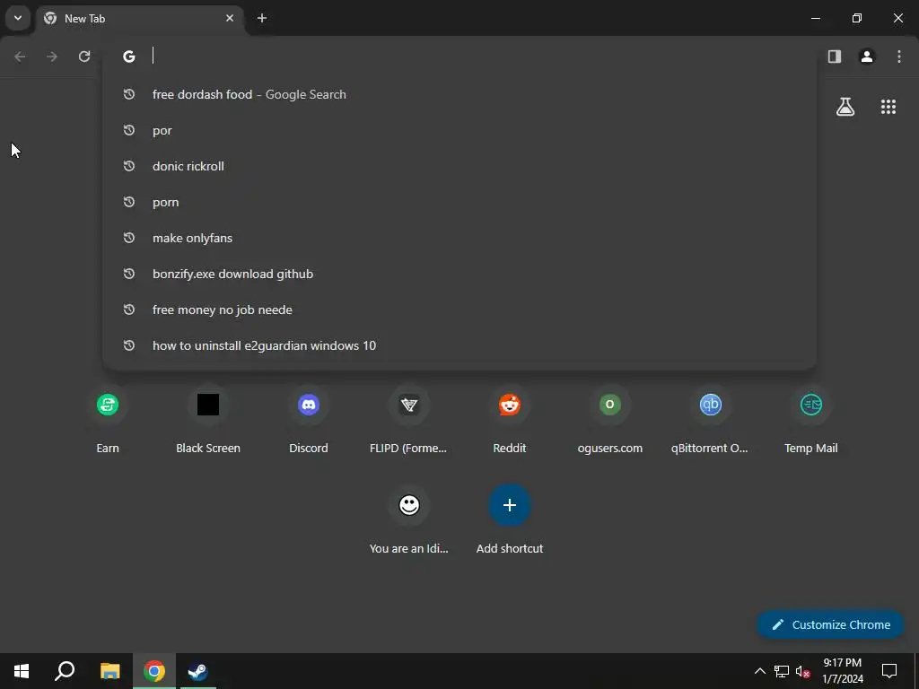The image size is (919, 689).
Task: Select suggestion 'make onlyfans'
Action: pyautogui.click(x=459, y=238)
